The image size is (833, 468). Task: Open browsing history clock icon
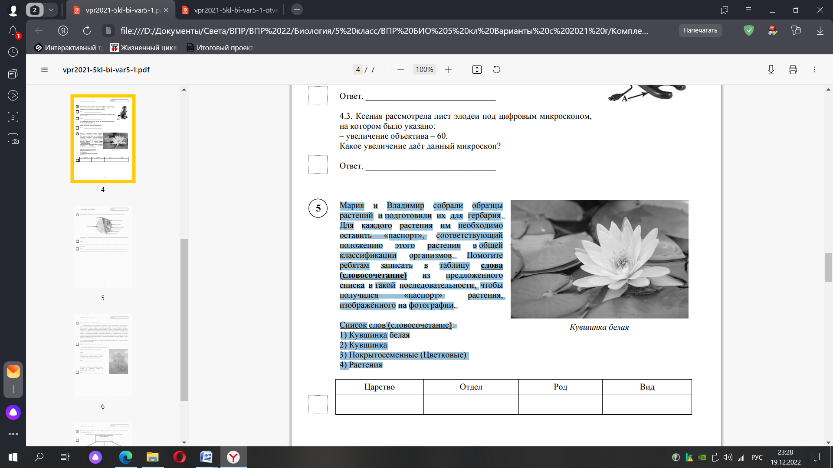[13, 52]
